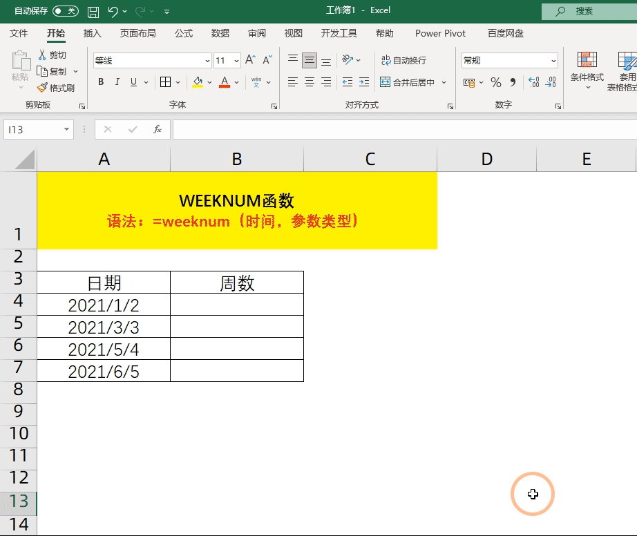Click the increase font size icon
This screenshot has width=637, height=536.
250,60
